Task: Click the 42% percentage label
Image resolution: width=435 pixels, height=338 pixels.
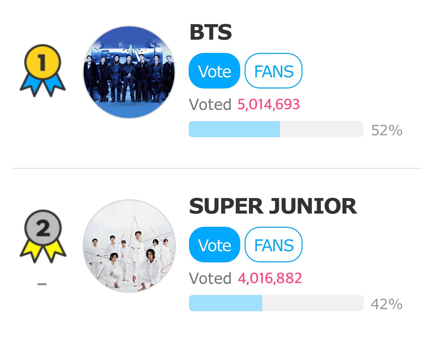Action: point(387,303)
